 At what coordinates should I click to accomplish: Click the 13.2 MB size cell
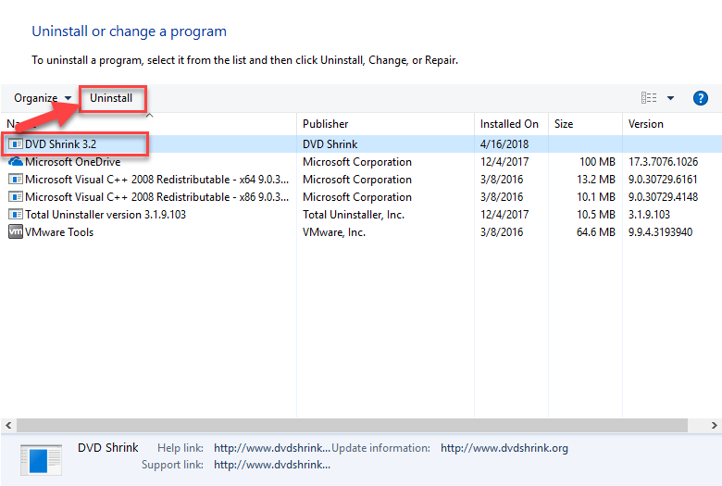coord(596,180)
